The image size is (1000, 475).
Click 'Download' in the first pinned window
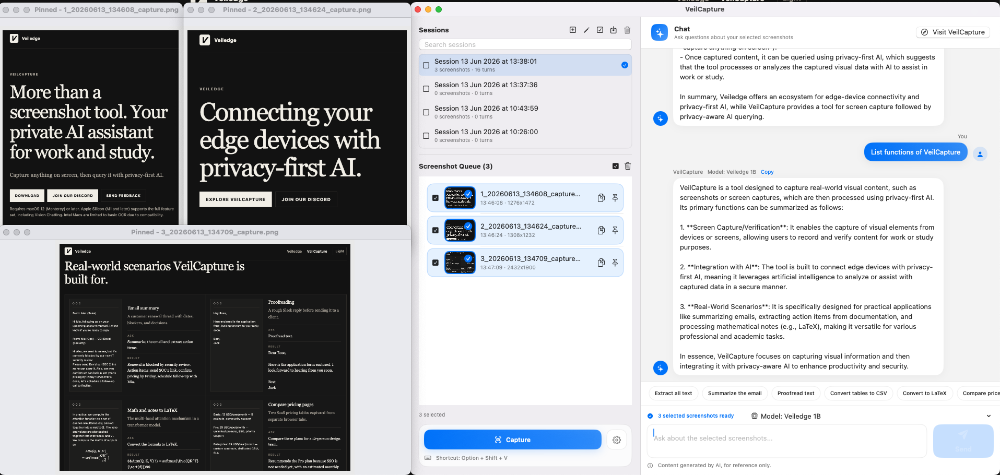pos(27,196)
